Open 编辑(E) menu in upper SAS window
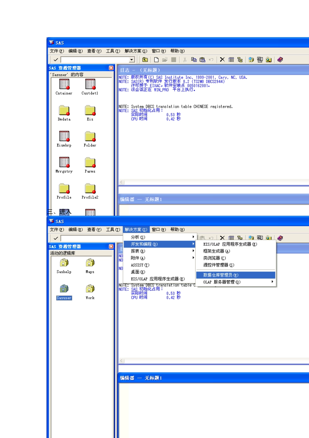This screenshot has height=438, width=309. point(75,51)
